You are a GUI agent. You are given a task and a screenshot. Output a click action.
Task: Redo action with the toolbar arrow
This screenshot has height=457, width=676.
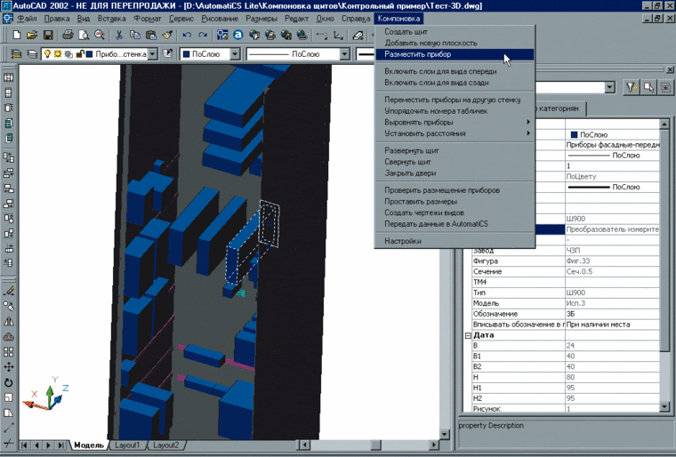pos(203,36)
